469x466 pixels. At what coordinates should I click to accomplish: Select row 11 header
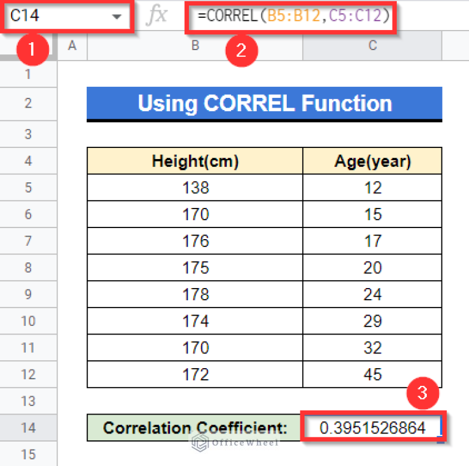(28, 347)
